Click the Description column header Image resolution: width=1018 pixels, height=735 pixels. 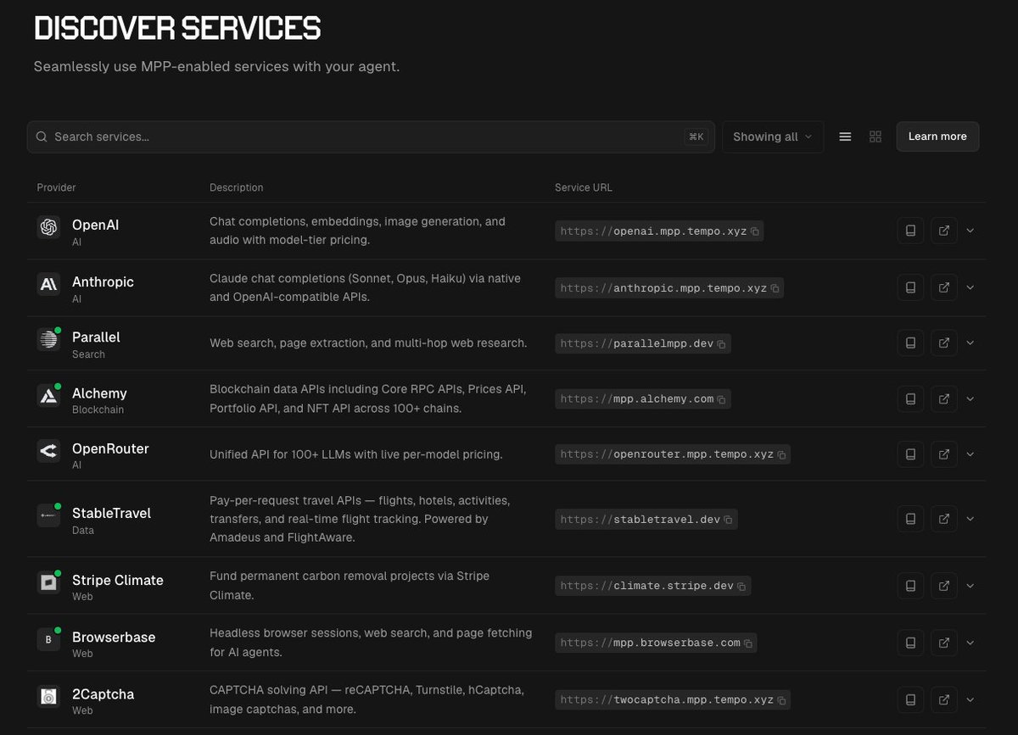(237, 187)
